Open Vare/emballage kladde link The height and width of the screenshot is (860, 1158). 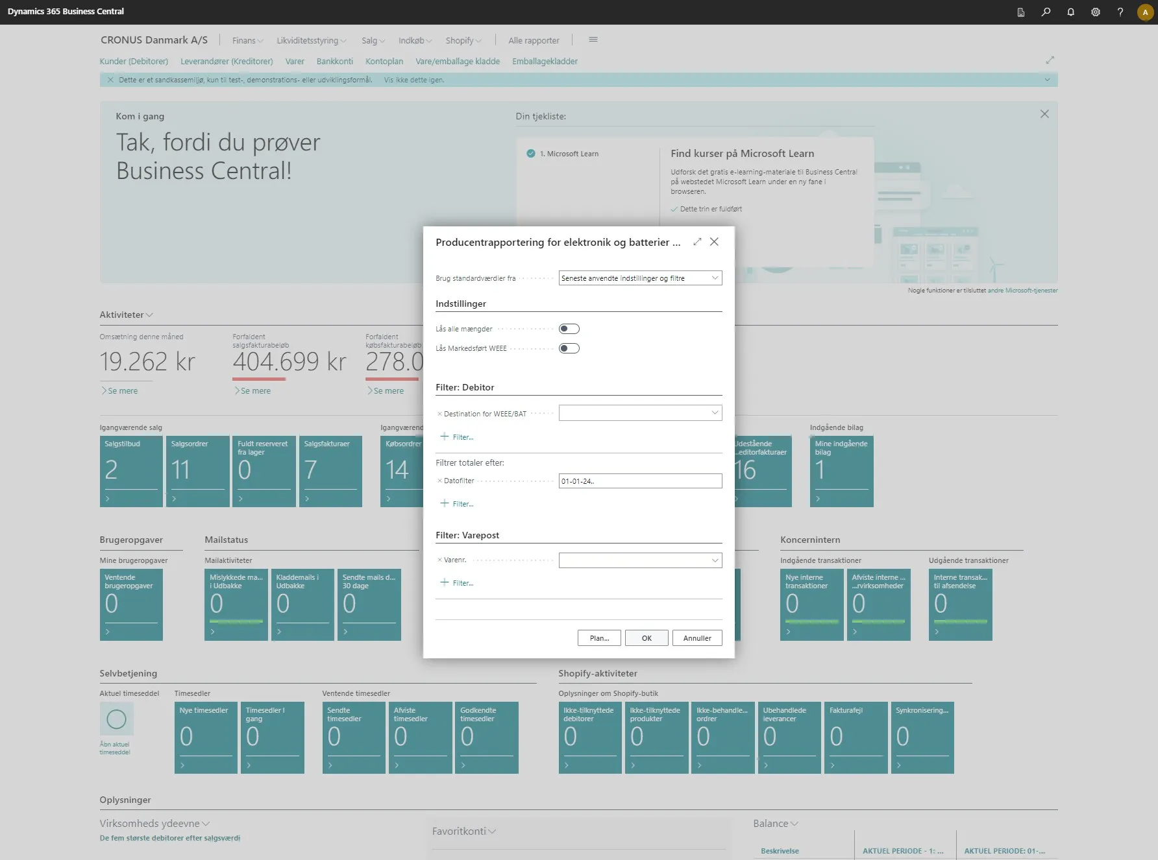pos(458,62)
